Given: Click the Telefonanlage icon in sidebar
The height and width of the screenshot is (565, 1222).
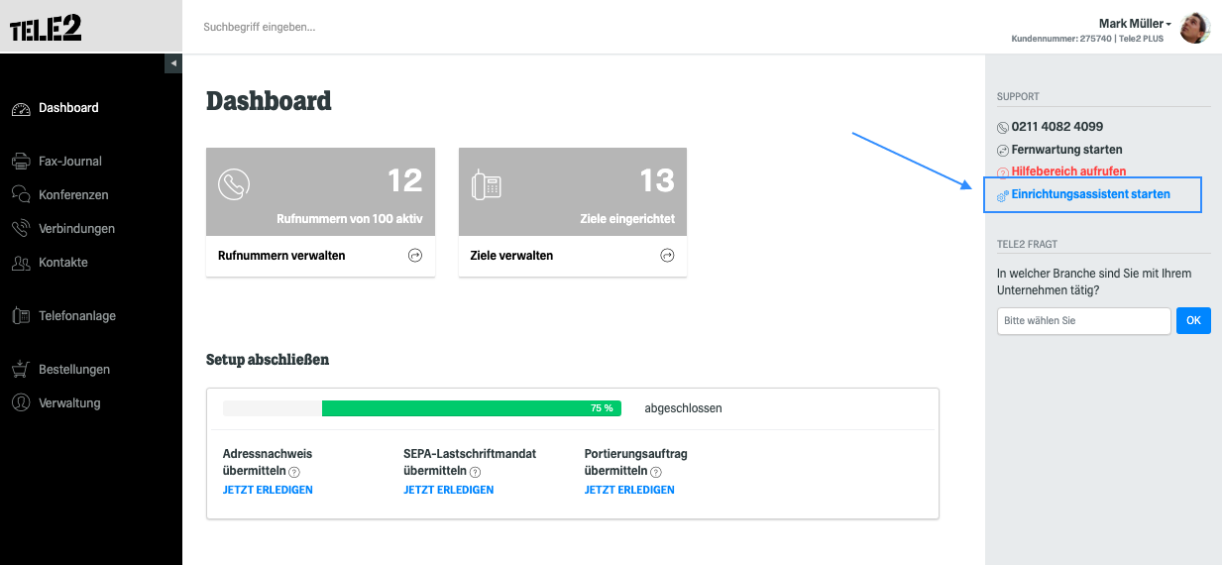Looking at the screenshot, I should click(21, 316).
